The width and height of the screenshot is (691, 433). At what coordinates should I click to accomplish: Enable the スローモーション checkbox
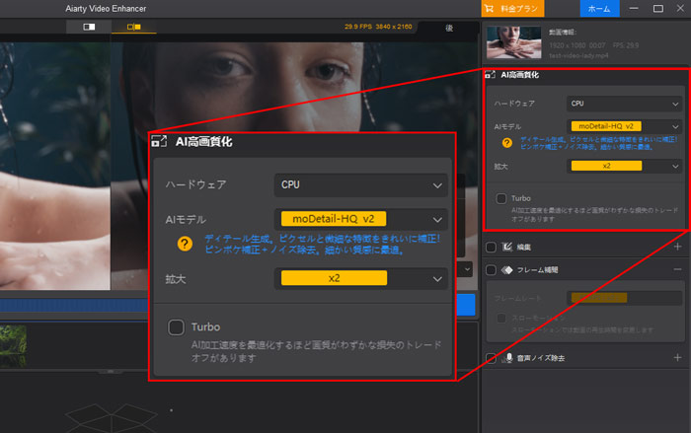pyautogui.click(x=501, y=318)
